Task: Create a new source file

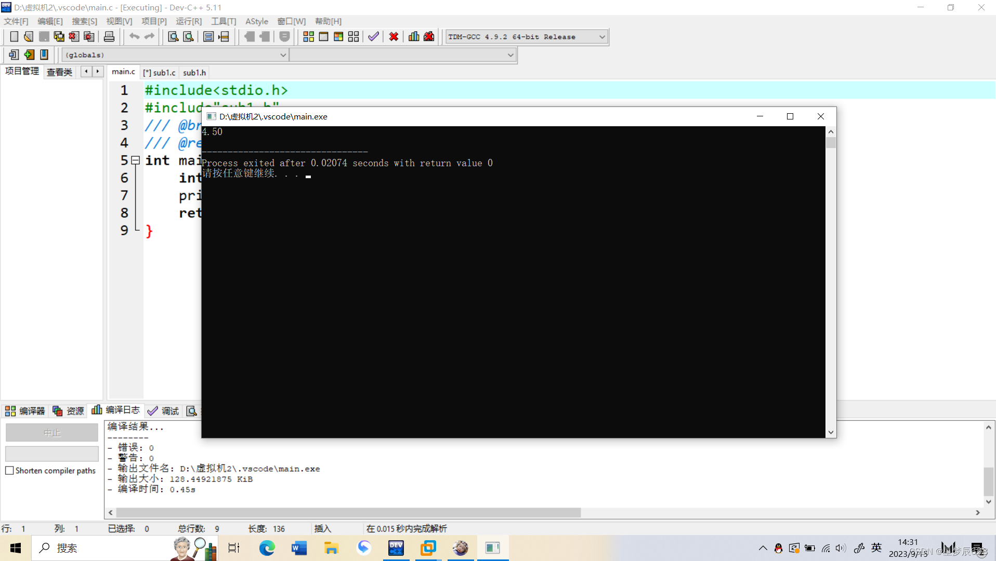Action: pos(14,36)
